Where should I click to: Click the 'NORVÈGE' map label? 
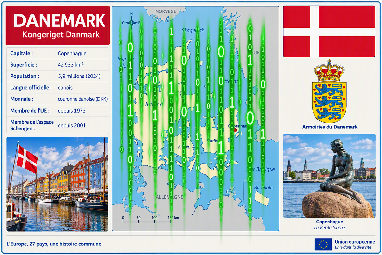tap(166, 11)
